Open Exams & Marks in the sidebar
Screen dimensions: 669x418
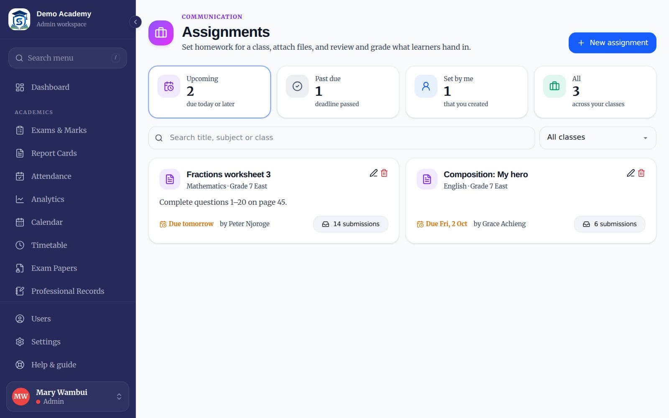(68, 130)
